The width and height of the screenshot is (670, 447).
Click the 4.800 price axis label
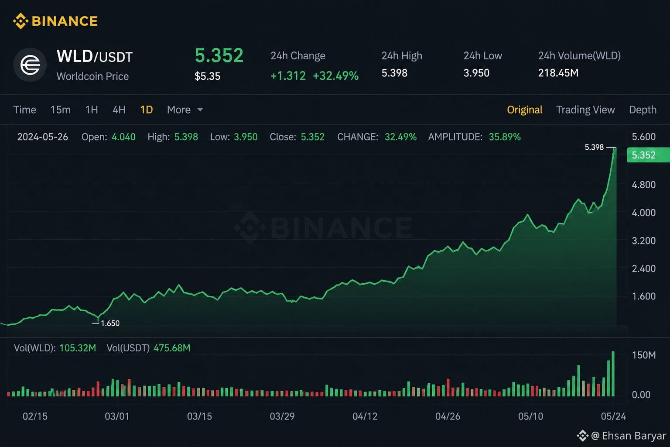tap(643, 185)
